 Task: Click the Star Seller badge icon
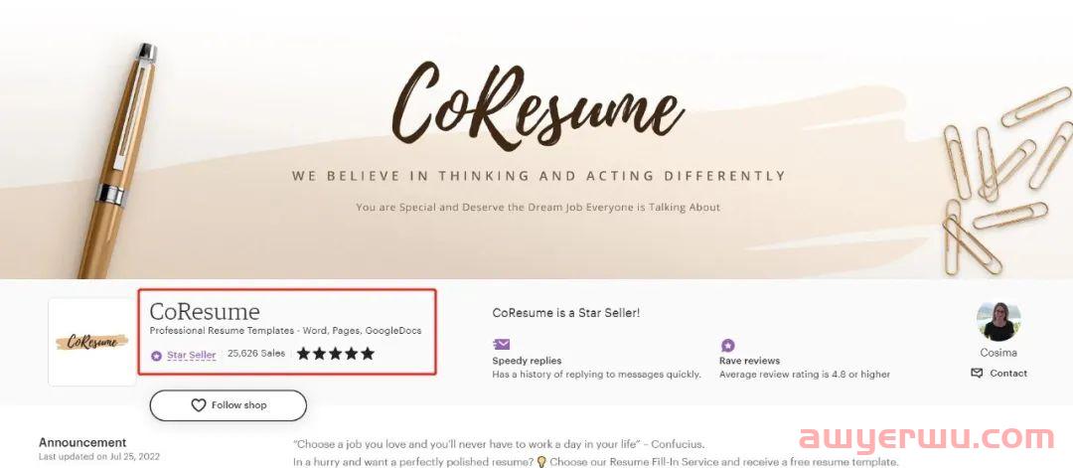156,355
